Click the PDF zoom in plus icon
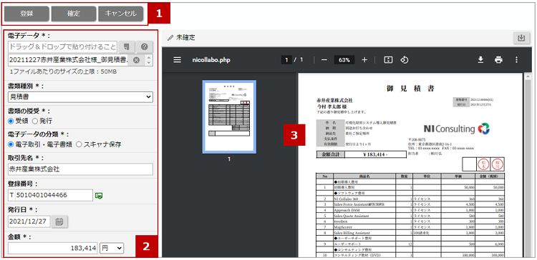 pos(364,60)
